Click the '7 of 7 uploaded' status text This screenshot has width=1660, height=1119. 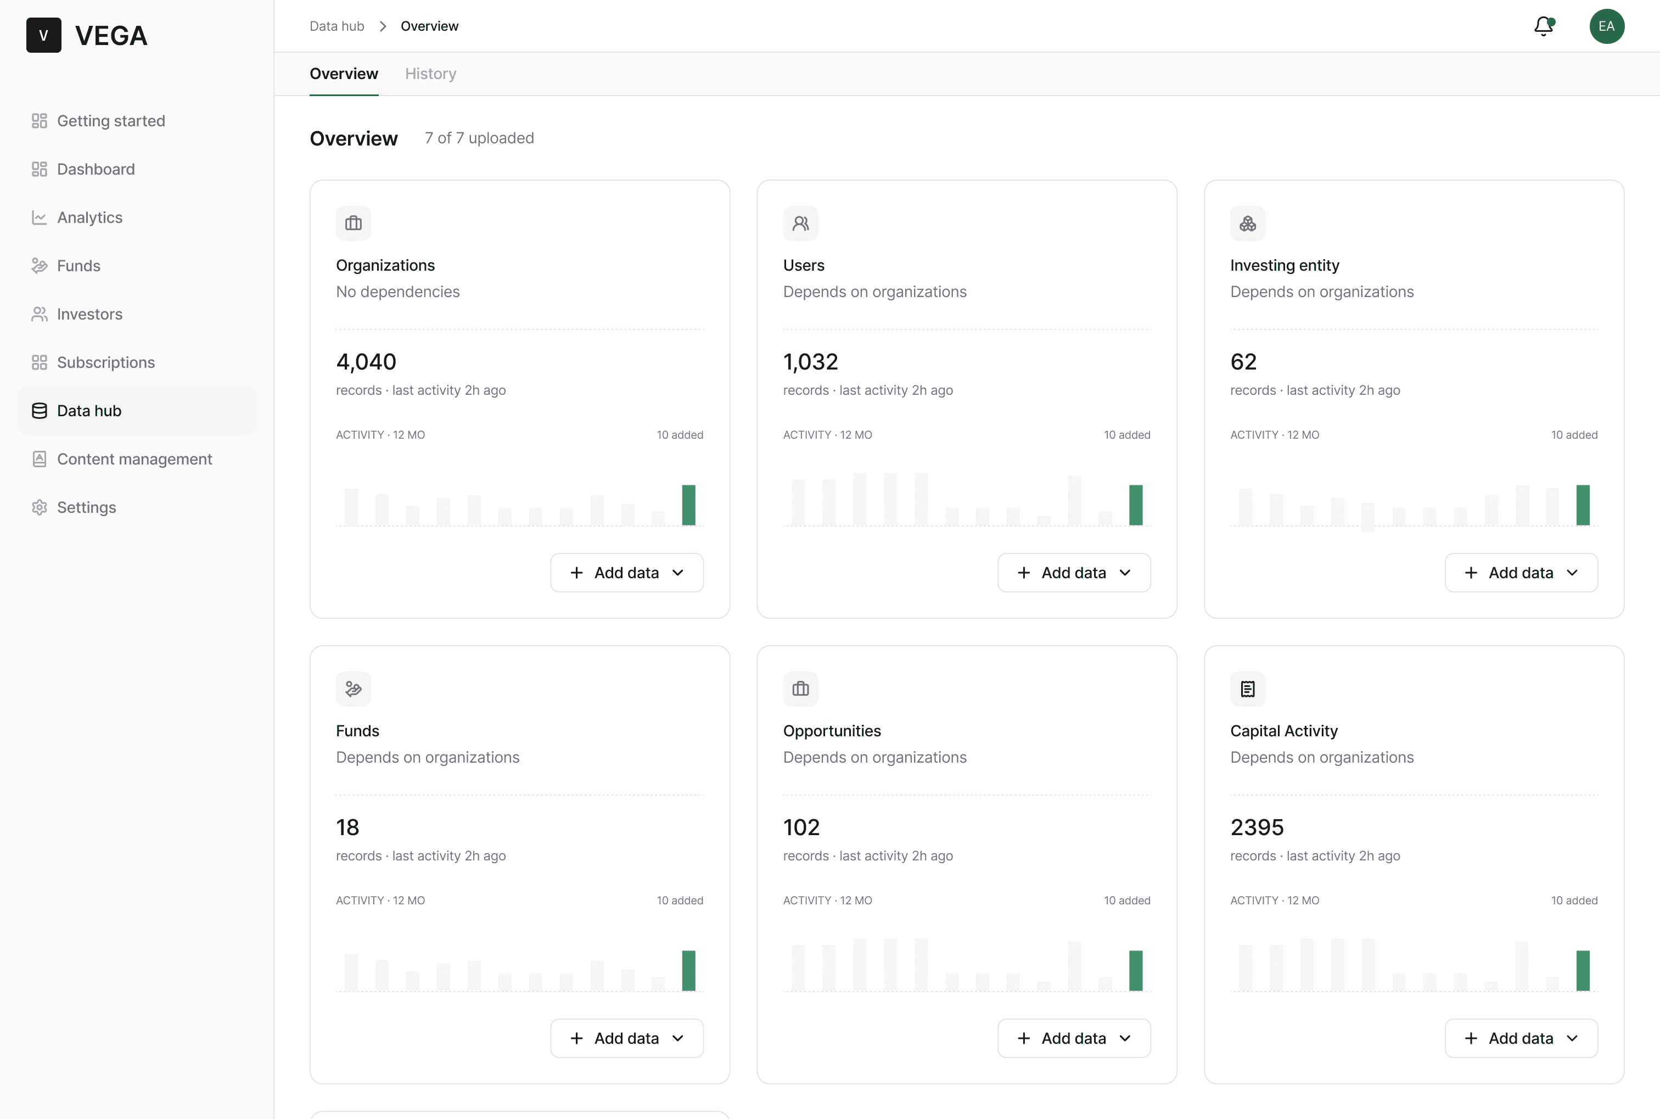tap(479, 138)
